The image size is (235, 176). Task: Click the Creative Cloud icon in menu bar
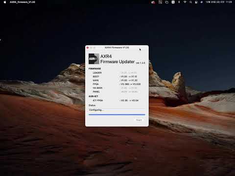[153, 2]
